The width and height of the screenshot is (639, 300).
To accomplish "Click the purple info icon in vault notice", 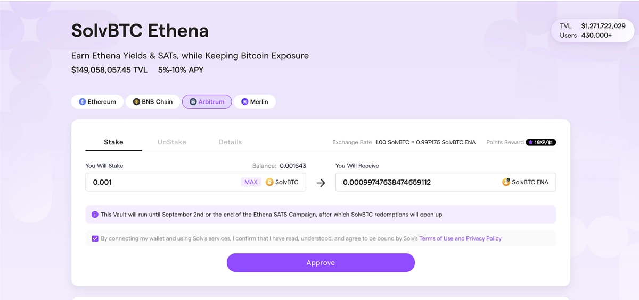I will pyautogui.click(x=95, y=215).
